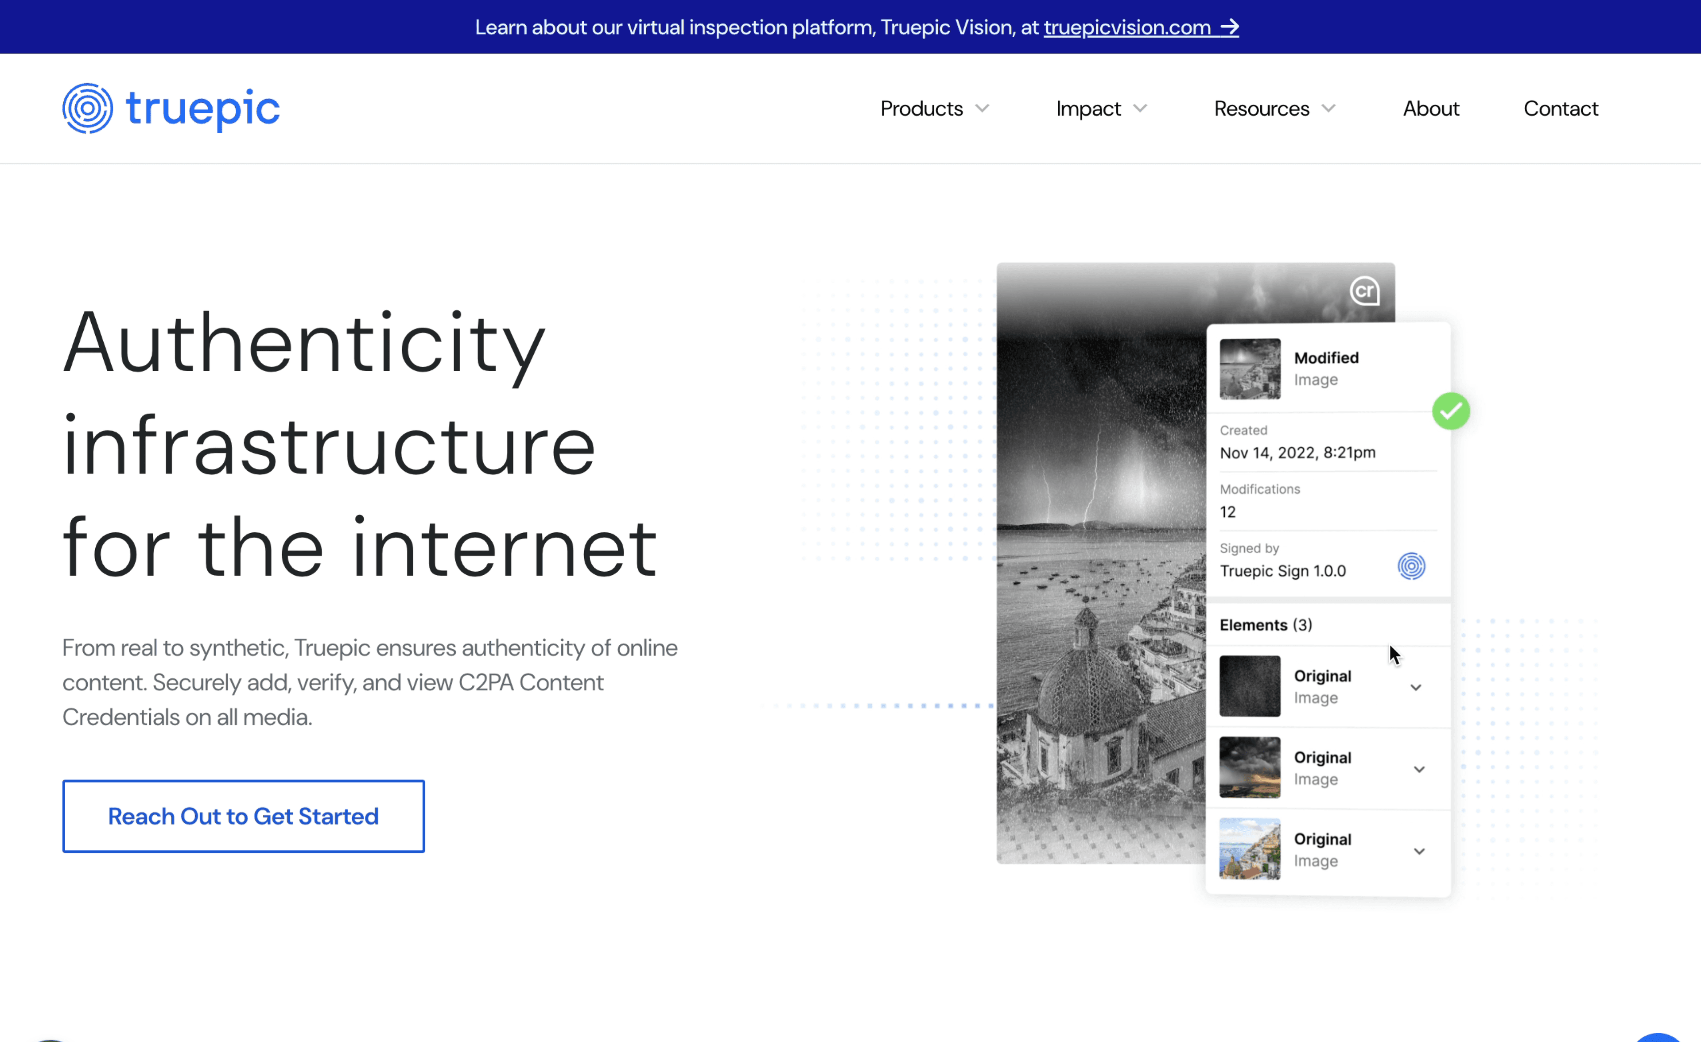The height and width of the screenshot is (1042, 1701).
Task: Click the Truepic spiral icon beside Truepic Sign 1.0.0
Action: click(x=1411, y=566)
